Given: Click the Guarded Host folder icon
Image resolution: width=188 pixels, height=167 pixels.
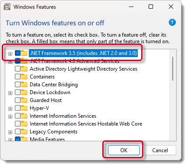Looking at the screenshot, I should [x=24, y=100].
